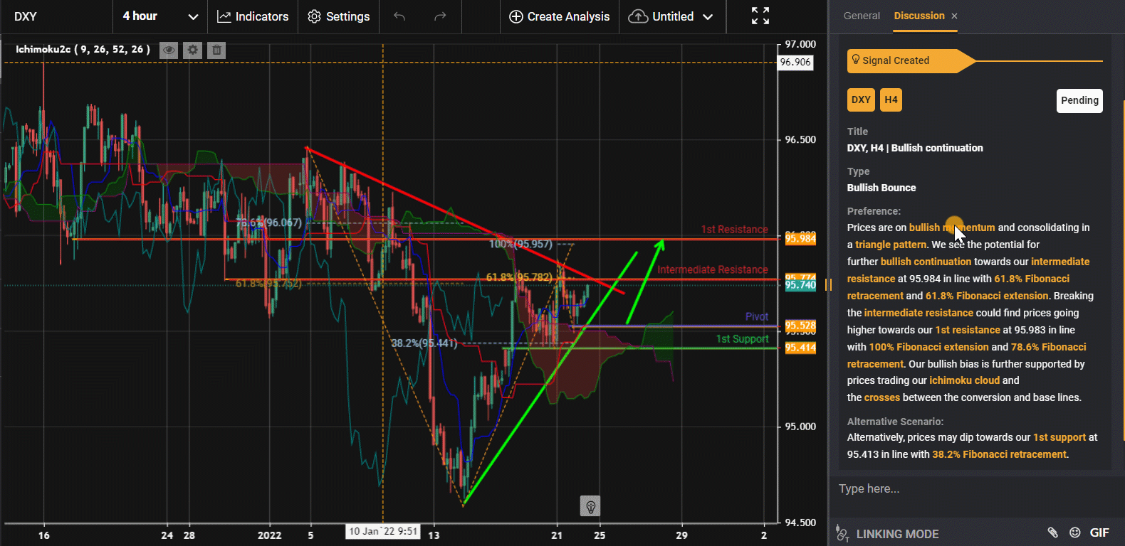The height and width of the screenshot is (546, 1125).
Task: Undo the last chart action
Action: [399, 16]
